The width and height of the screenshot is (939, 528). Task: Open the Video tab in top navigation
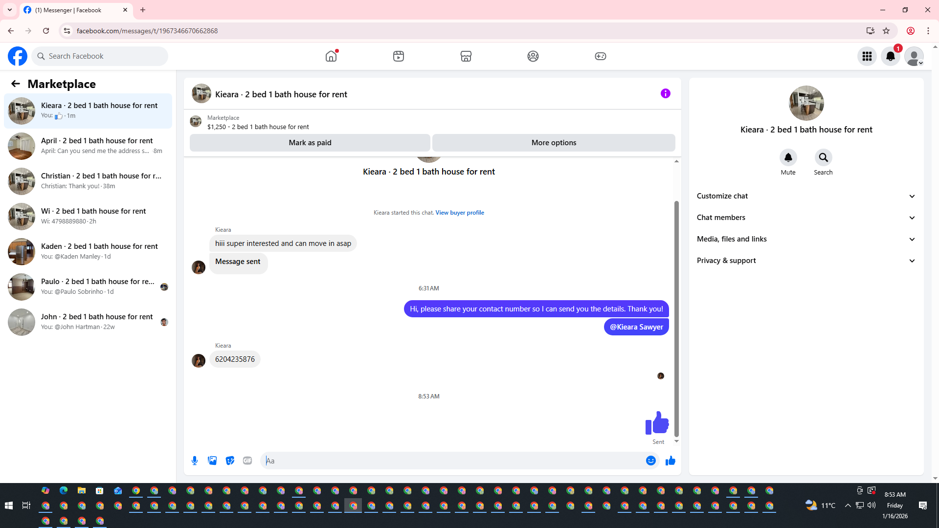tap(398, 56)
